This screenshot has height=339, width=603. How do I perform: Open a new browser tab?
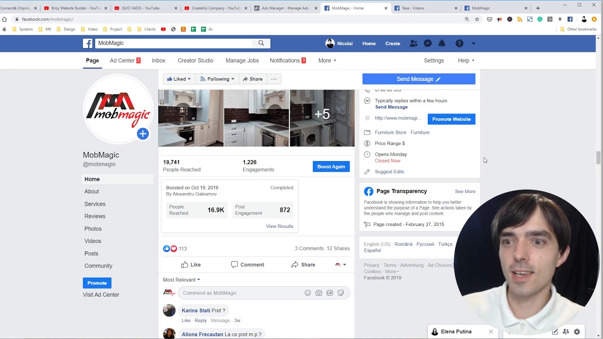(x=538, y=8)
